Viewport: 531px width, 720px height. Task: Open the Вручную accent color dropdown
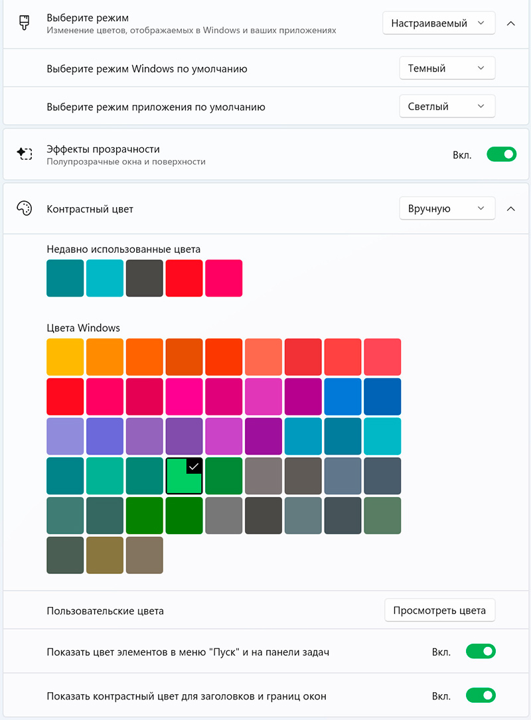447,208
